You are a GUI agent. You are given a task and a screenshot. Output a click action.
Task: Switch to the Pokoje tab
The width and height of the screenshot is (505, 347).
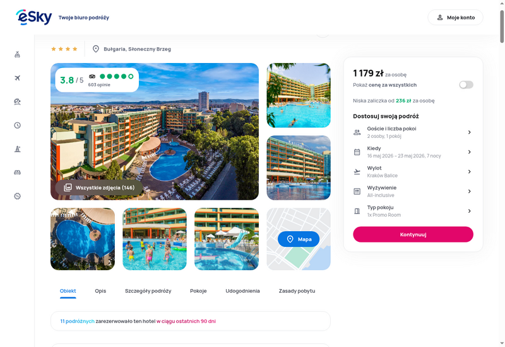coord(198,291)
